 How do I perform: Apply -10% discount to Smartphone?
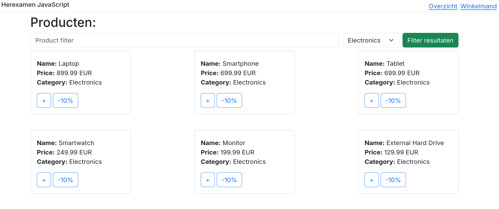pyautogui.click(x=229, y=100)
